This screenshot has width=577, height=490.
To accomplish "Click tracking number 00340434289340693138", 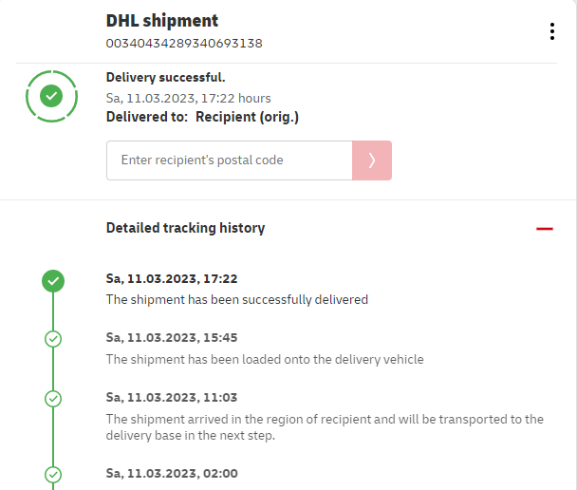I will [x=184, y=43].
